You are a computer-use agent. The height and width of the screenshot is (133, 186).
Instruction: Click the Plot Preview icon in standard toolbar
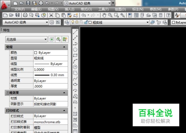click(31, 15)
